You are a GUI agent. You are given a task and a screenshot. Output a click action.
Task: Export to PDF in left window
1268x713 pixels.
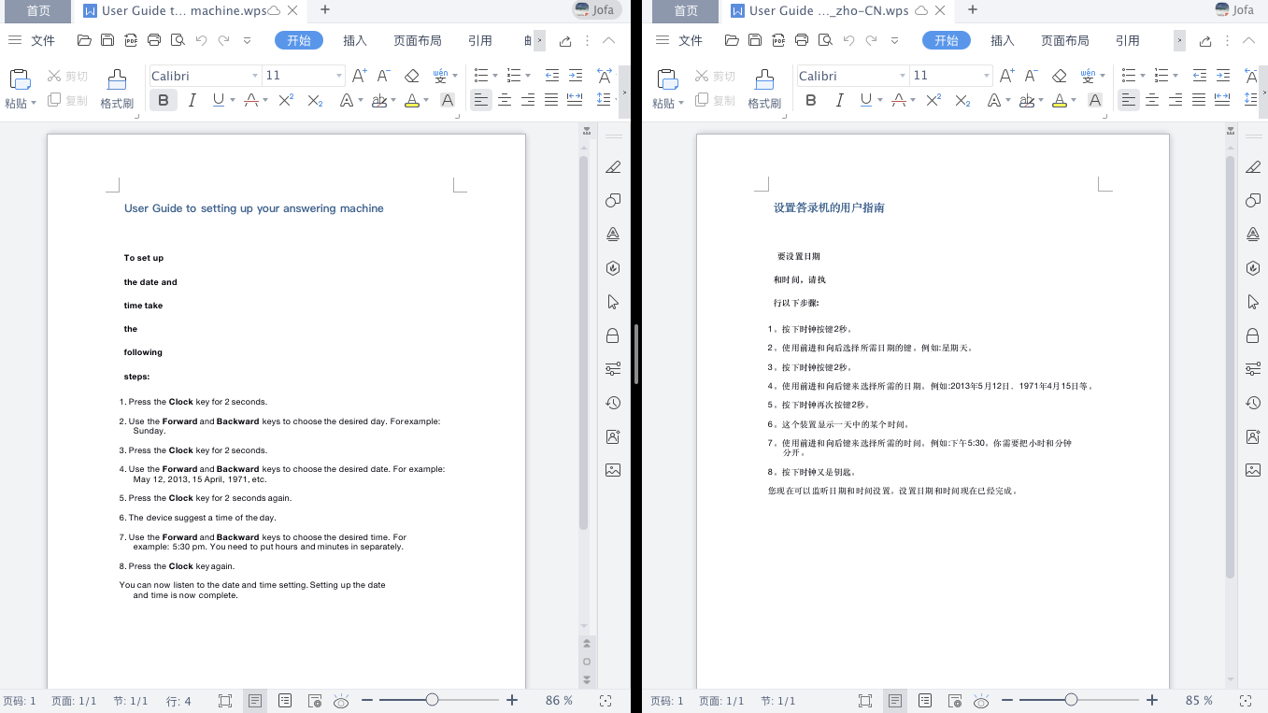pyautogui.click(x=131, y=40)
